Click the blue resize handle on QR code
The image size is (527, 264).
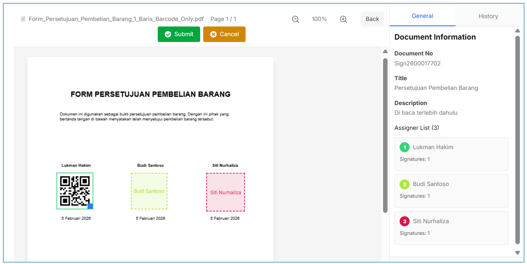pos(90,206)
